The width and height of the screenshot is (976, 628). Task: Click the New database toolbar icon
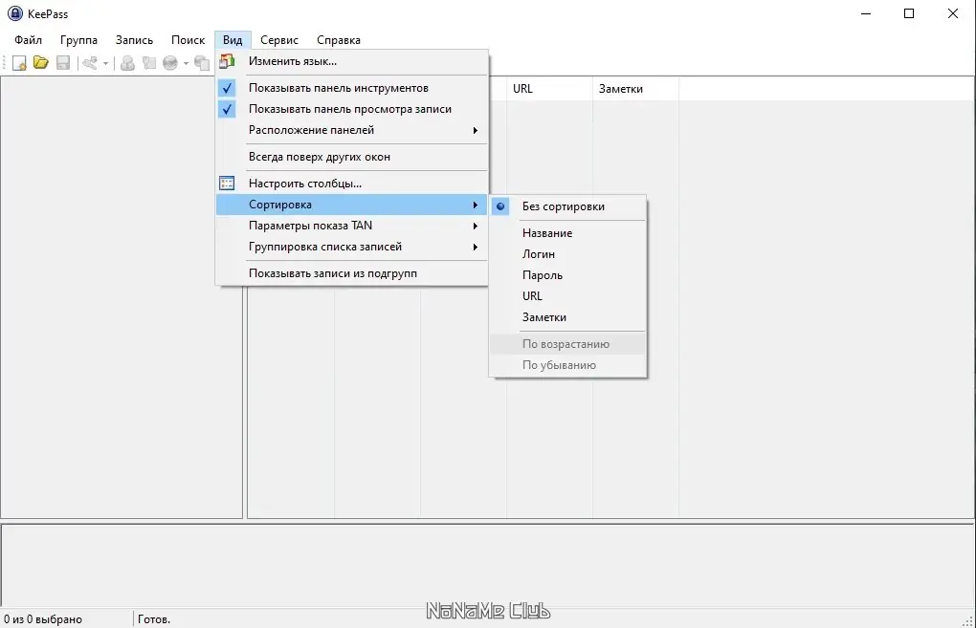pyautogui.click(x=19, y=63)
